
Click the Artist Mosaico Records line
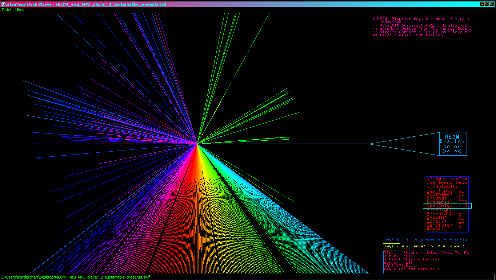point(412,259)
